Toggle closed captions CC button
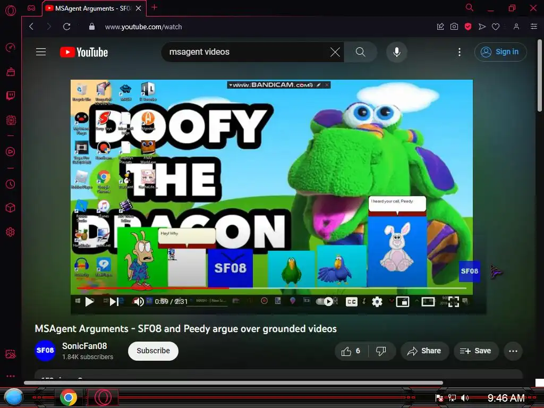The height and width of the screenshot is (408, 544). point(352,302)
